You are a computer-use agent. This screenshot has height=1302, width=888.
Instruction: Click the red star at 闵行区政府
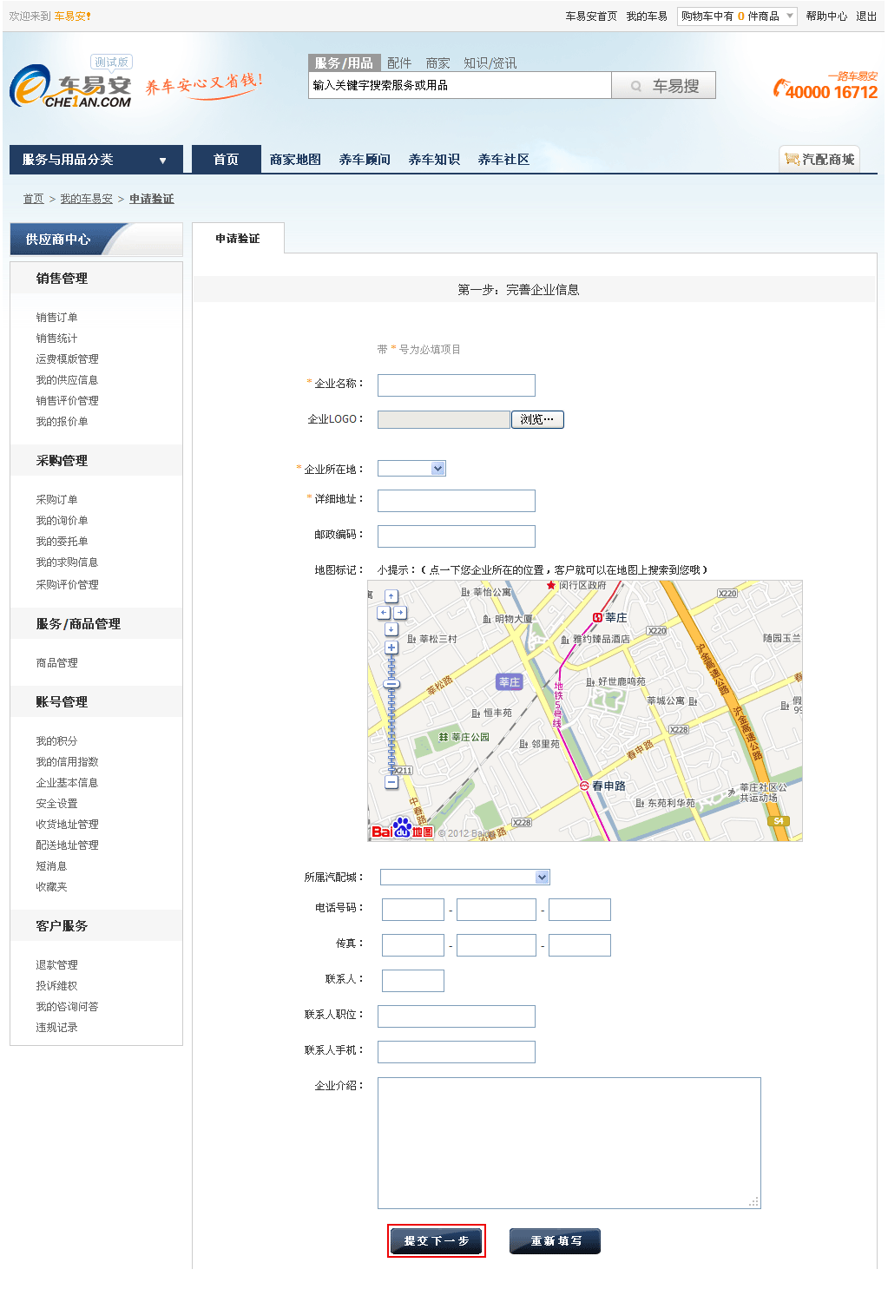pyautogui.click(x=551, y=585)
